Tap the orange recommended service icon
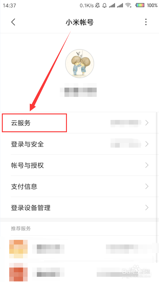This screenshot has width=159, height=282. pos(18,249)
